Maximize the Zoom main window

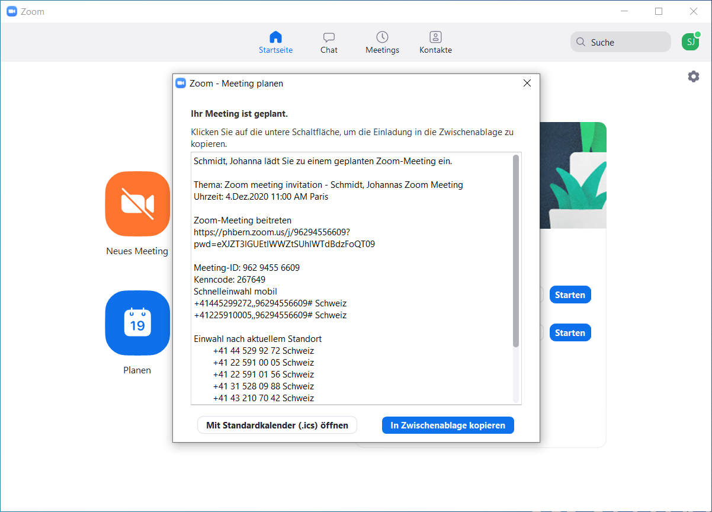[659, 11]
